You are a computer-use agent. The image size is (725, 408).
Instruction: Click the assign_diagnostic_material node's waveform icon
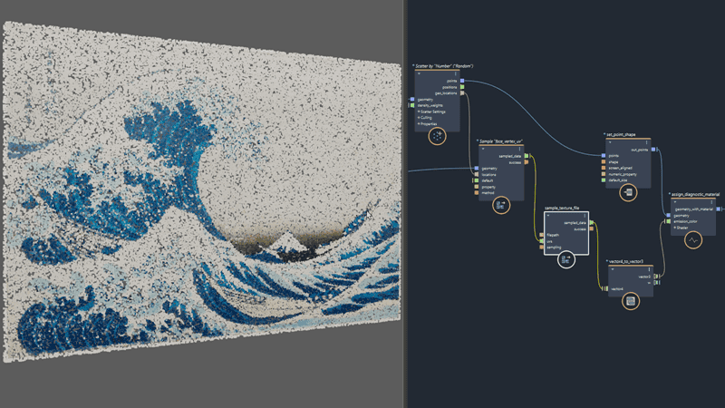[x=693, y=240]
